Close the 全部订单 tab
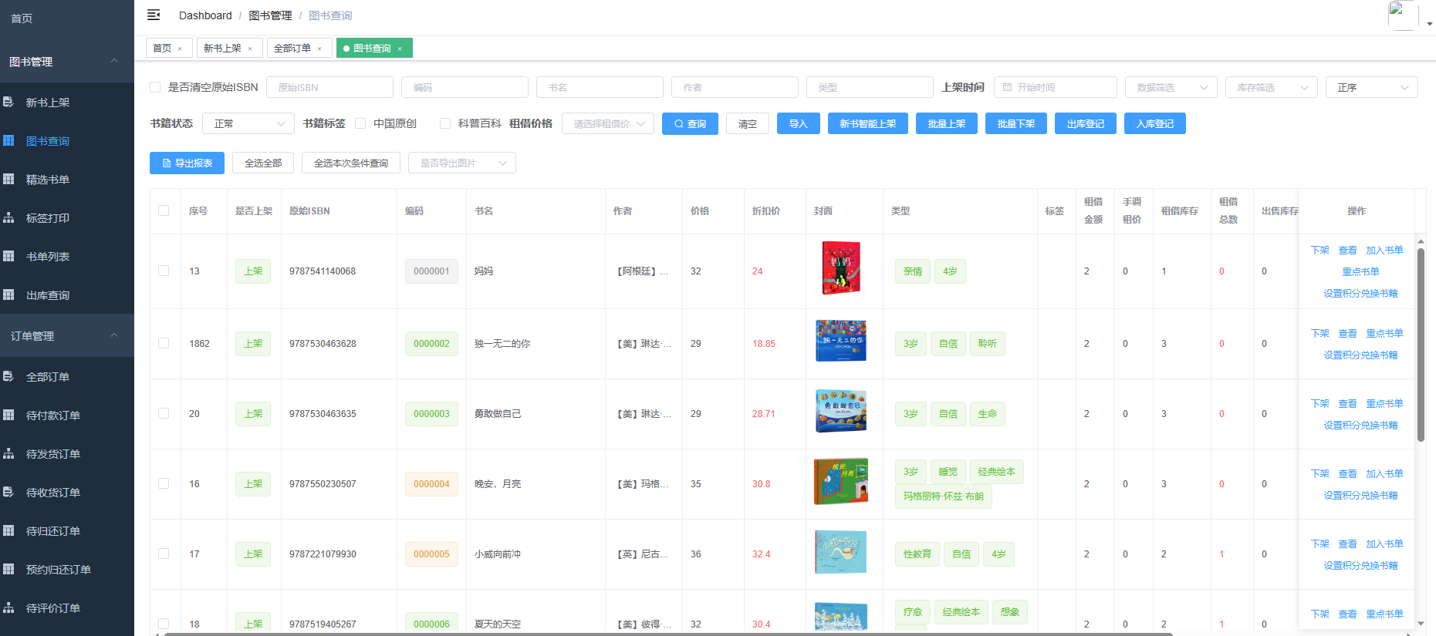Viewport: 1436px width, 636px height. pos(319,49)
